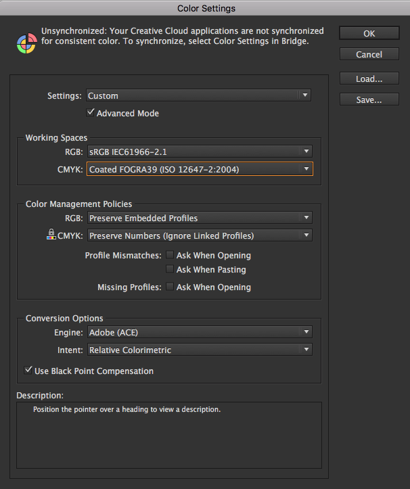Toggle Use Black Point Compensation

28,370
